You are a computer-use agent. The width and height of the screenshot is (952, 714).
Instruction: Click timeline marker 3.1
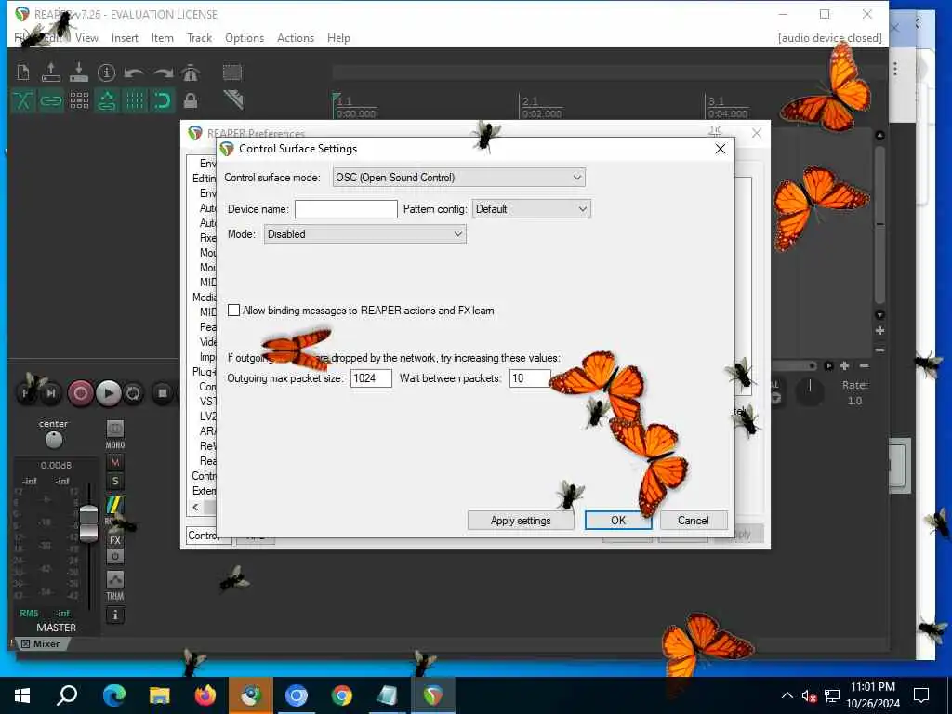tap(716, 100)
